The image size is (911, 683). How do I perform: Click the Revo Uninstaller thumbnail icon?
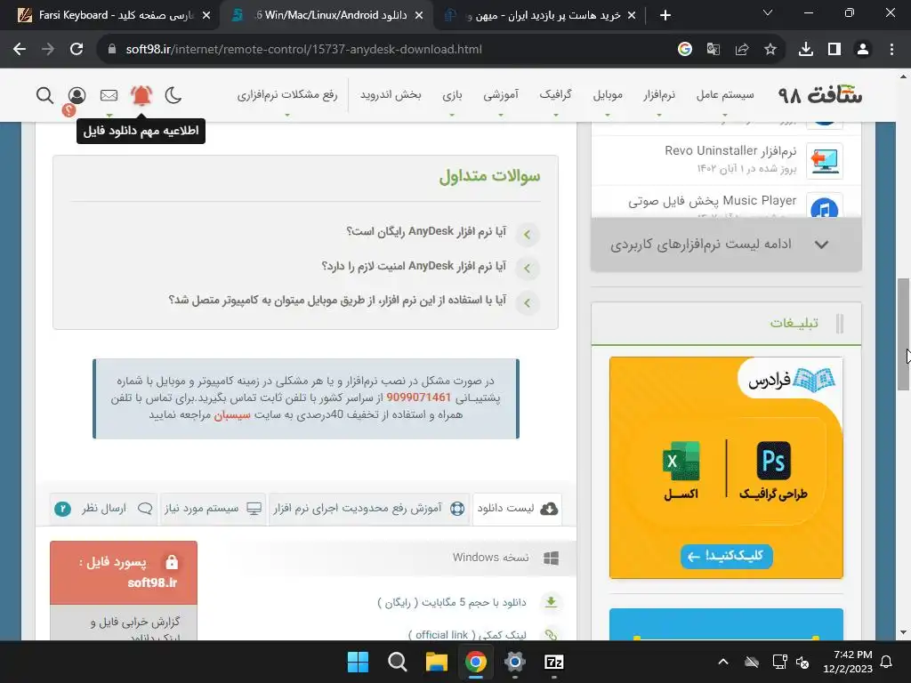(x=825, y=161)
